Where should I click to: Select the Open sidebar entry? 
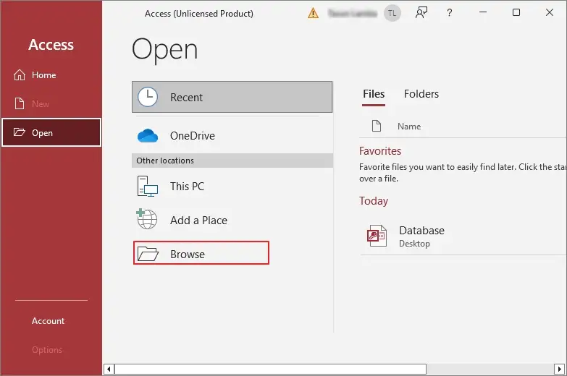51,132
